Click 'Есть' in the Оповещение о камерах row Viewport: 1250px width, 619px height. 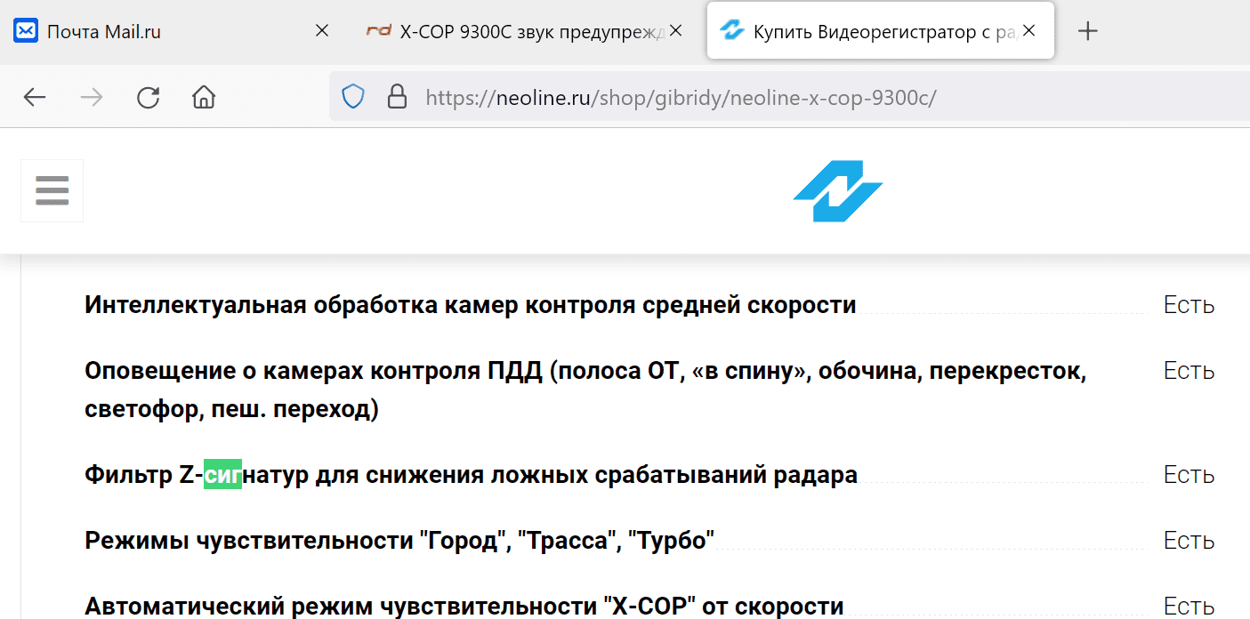coord(1189,370)
